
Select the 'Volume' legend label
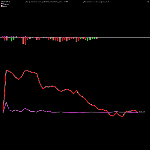6,4
